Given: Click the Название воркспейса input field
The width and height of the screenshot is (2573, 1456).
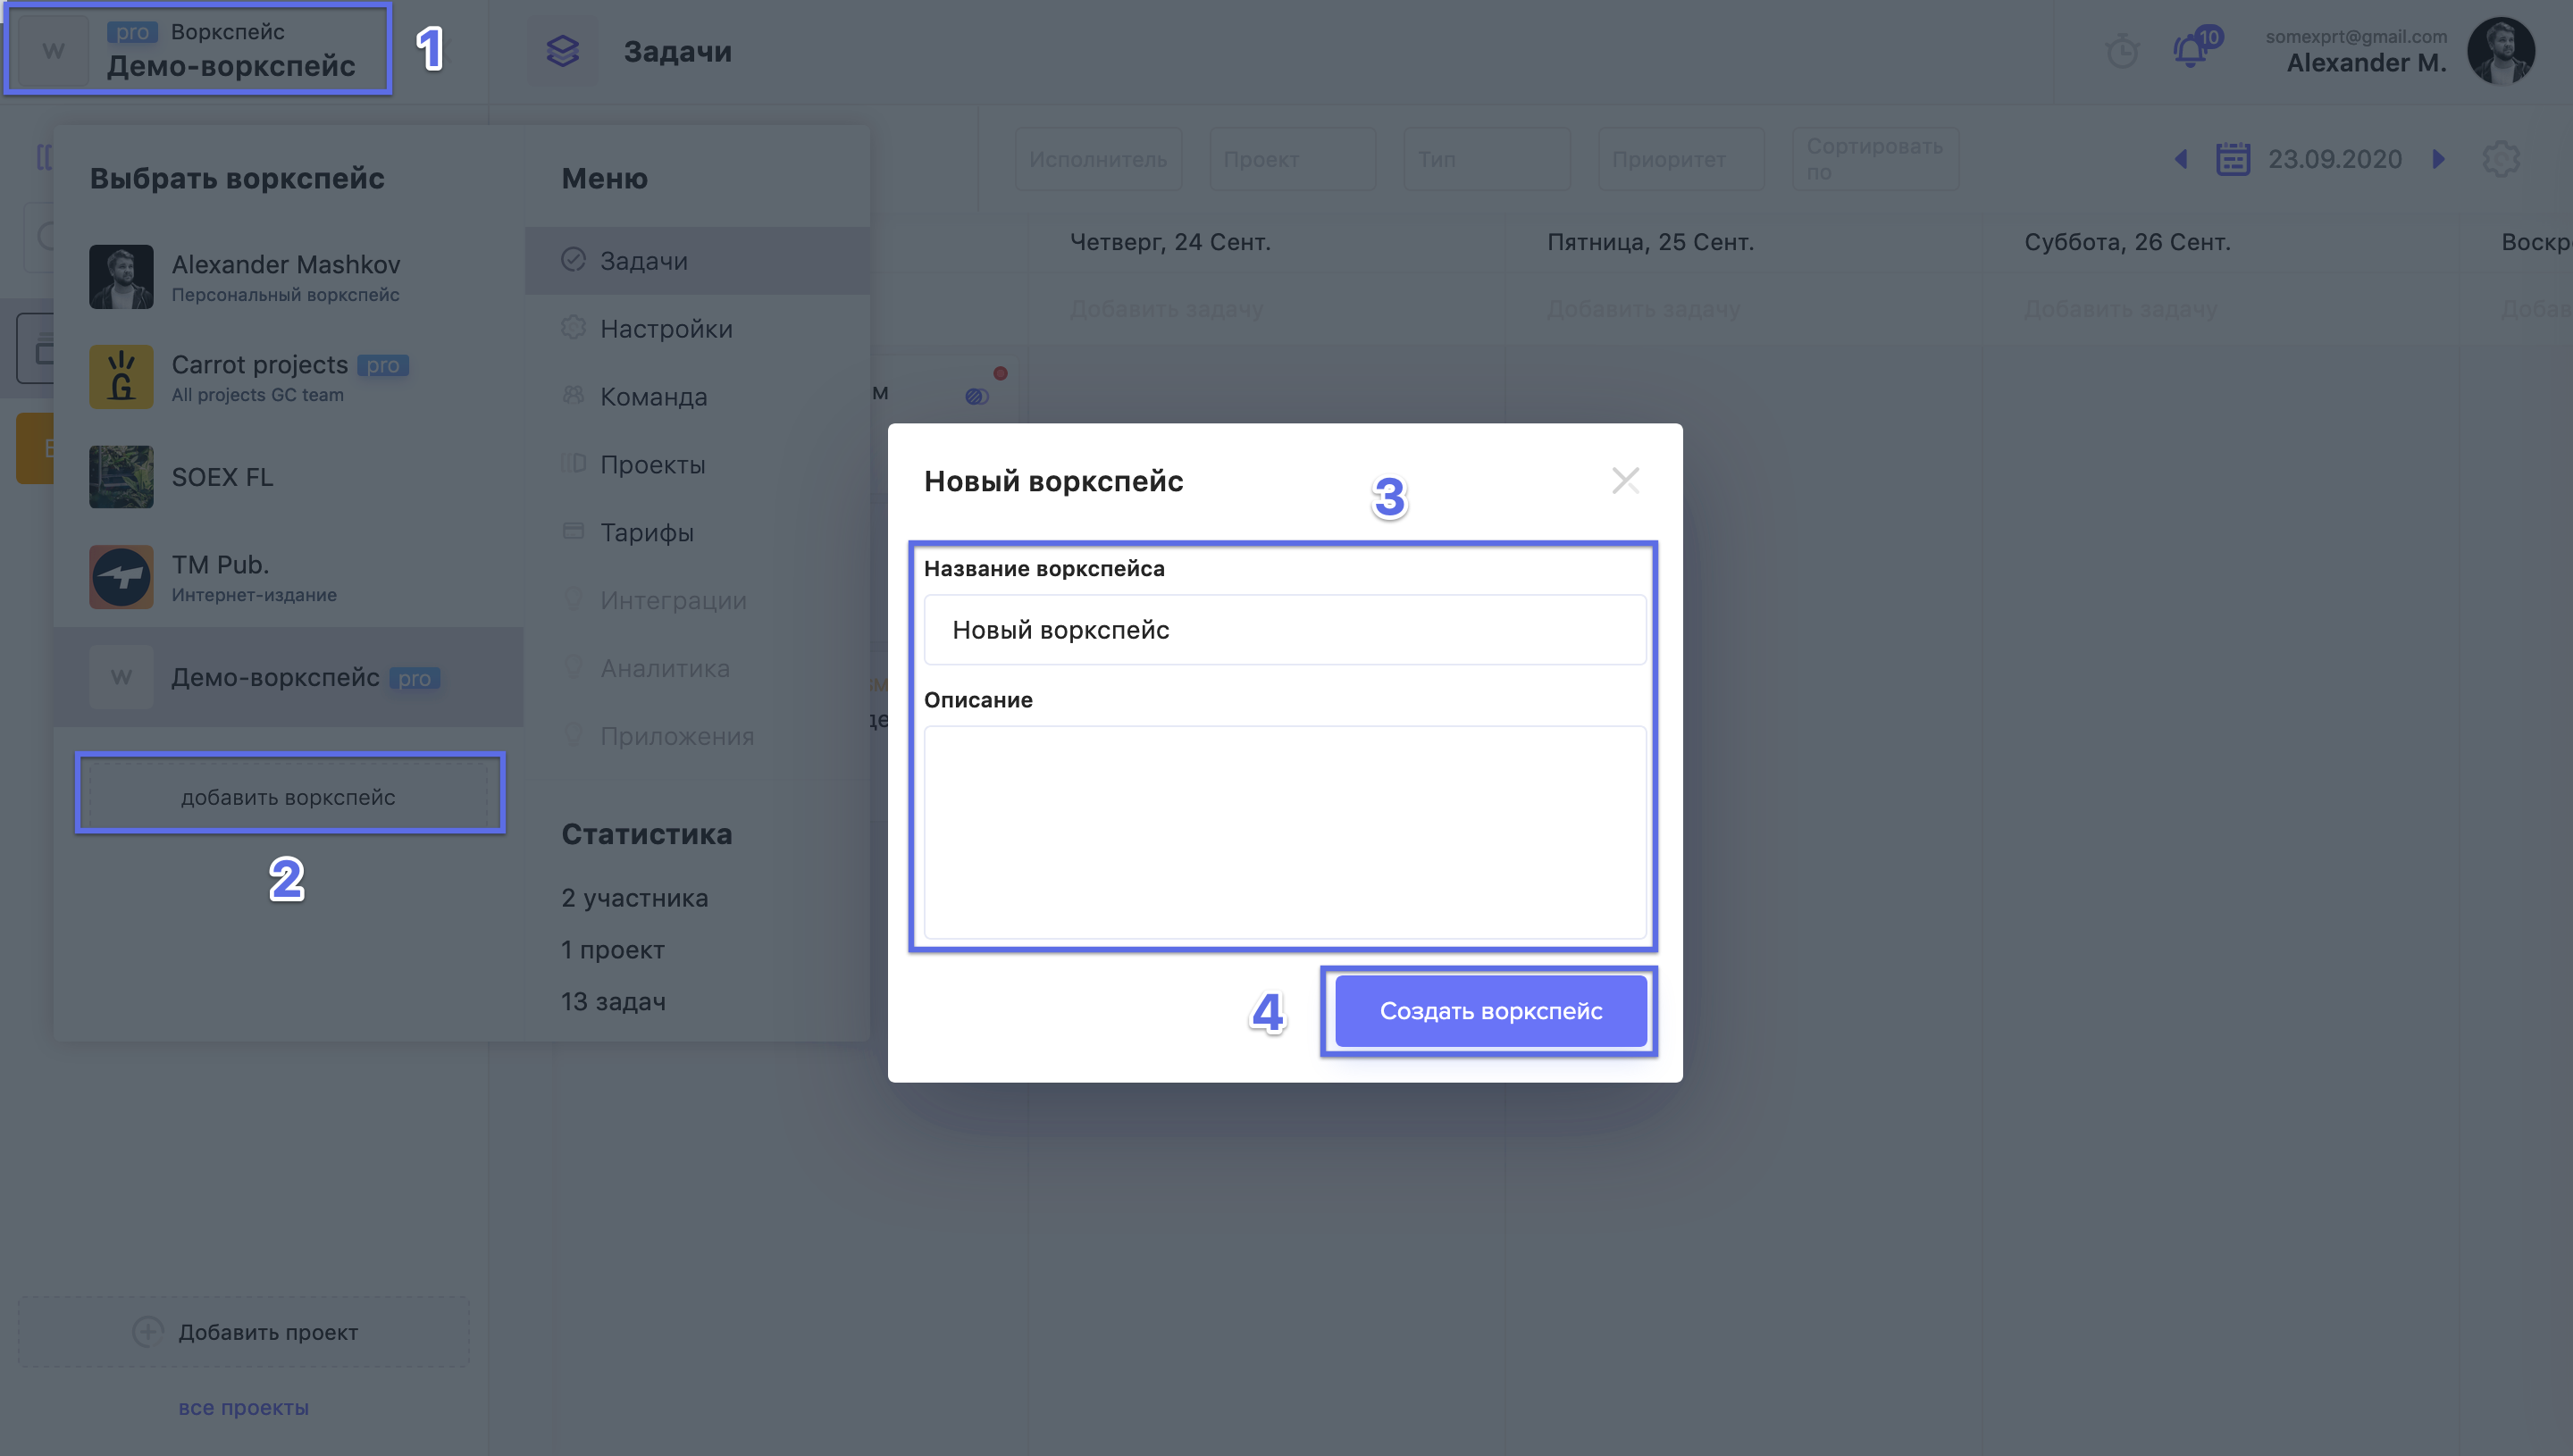Looking at the screenshot, I should point(1284,630).
